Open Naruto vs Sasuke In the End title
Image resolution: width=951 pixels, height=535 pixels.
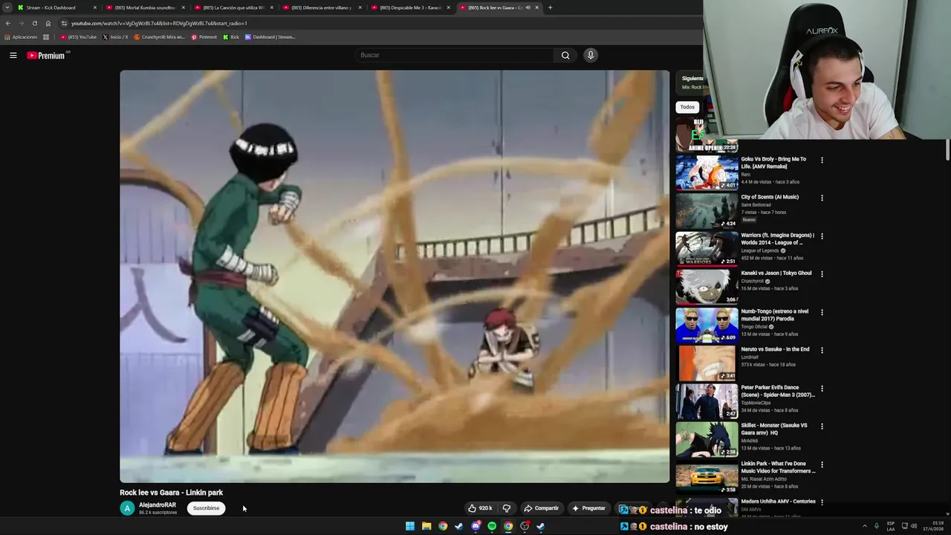[x=775, y=349]
